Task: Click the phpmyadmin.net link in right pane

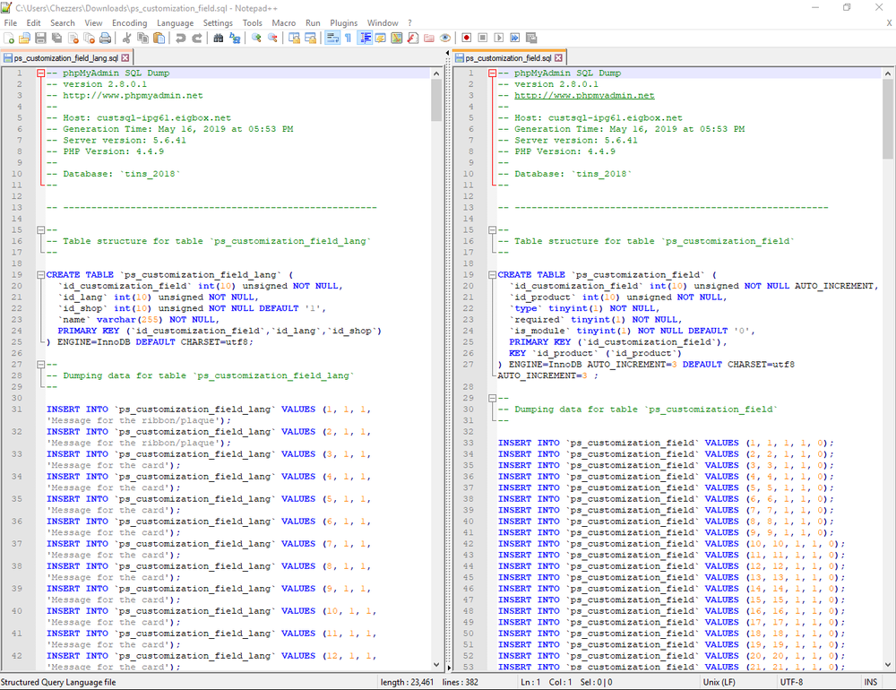Action: (583, 96)
